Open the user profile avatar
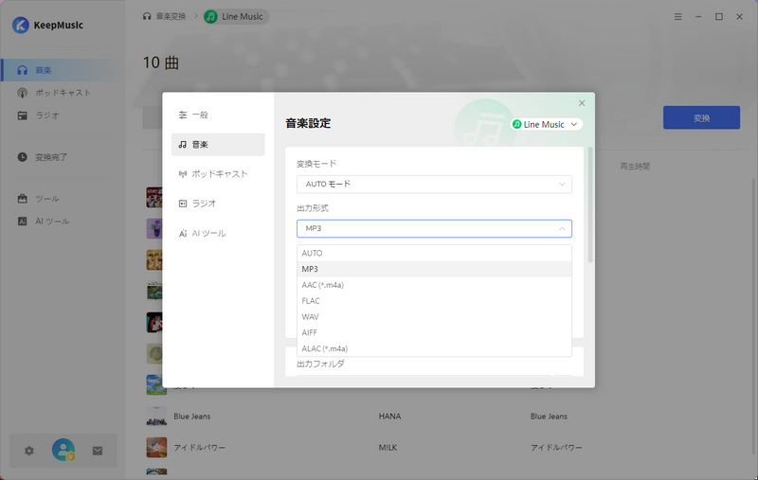 tap(63, 450)
